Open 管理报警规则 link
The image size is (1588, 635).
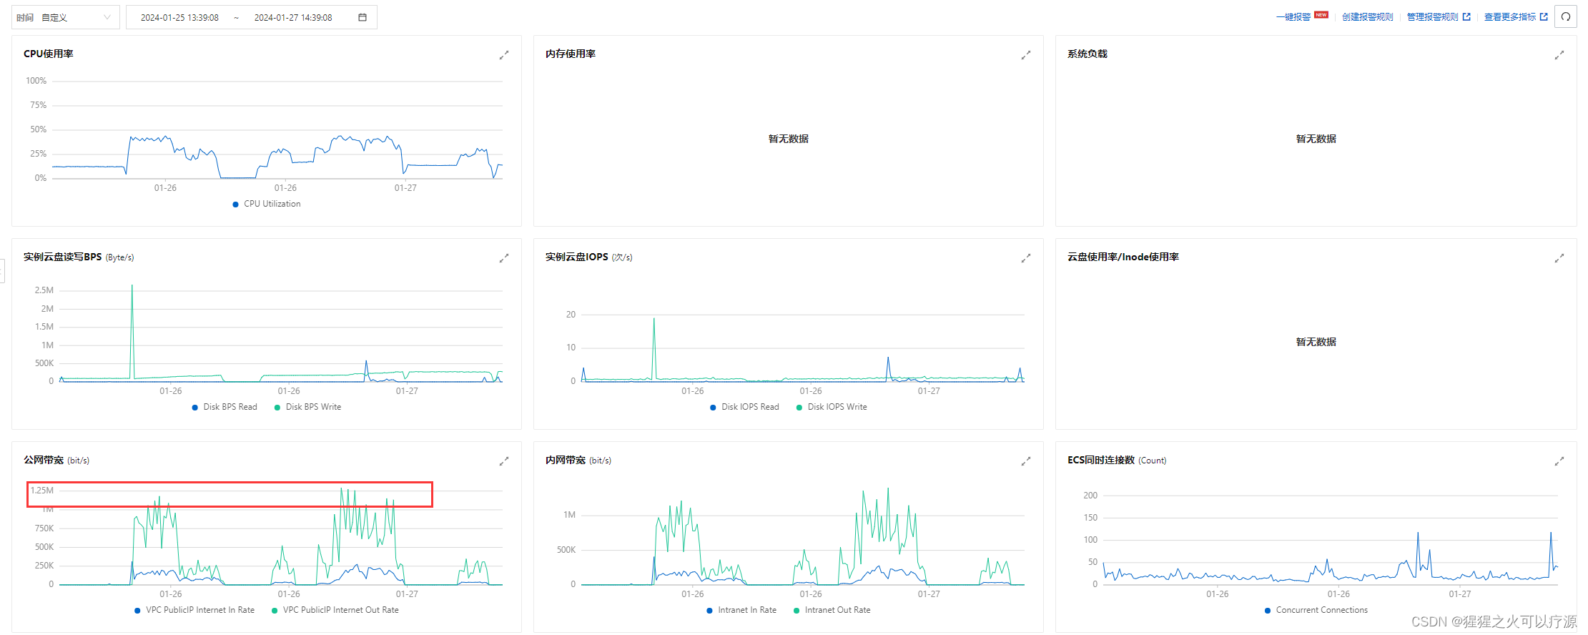point(1439,16)
